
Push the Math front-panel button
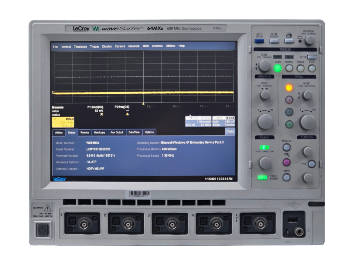click(x=286, y=177)
